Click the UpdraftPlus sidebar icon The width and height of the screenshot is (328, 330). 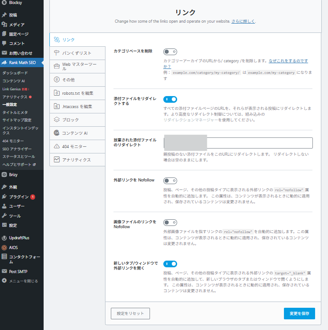(x=4, y=238)
